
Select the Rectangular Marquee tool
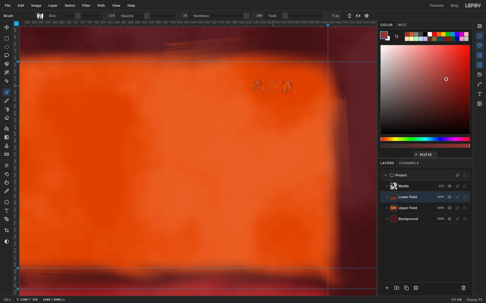coord(6,38)
